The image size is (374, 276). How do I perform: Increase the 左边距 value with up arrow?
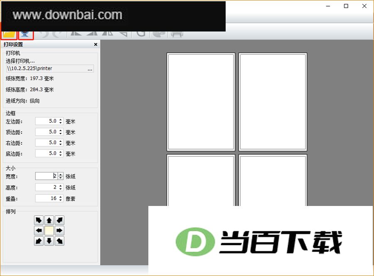click(61, 120)
